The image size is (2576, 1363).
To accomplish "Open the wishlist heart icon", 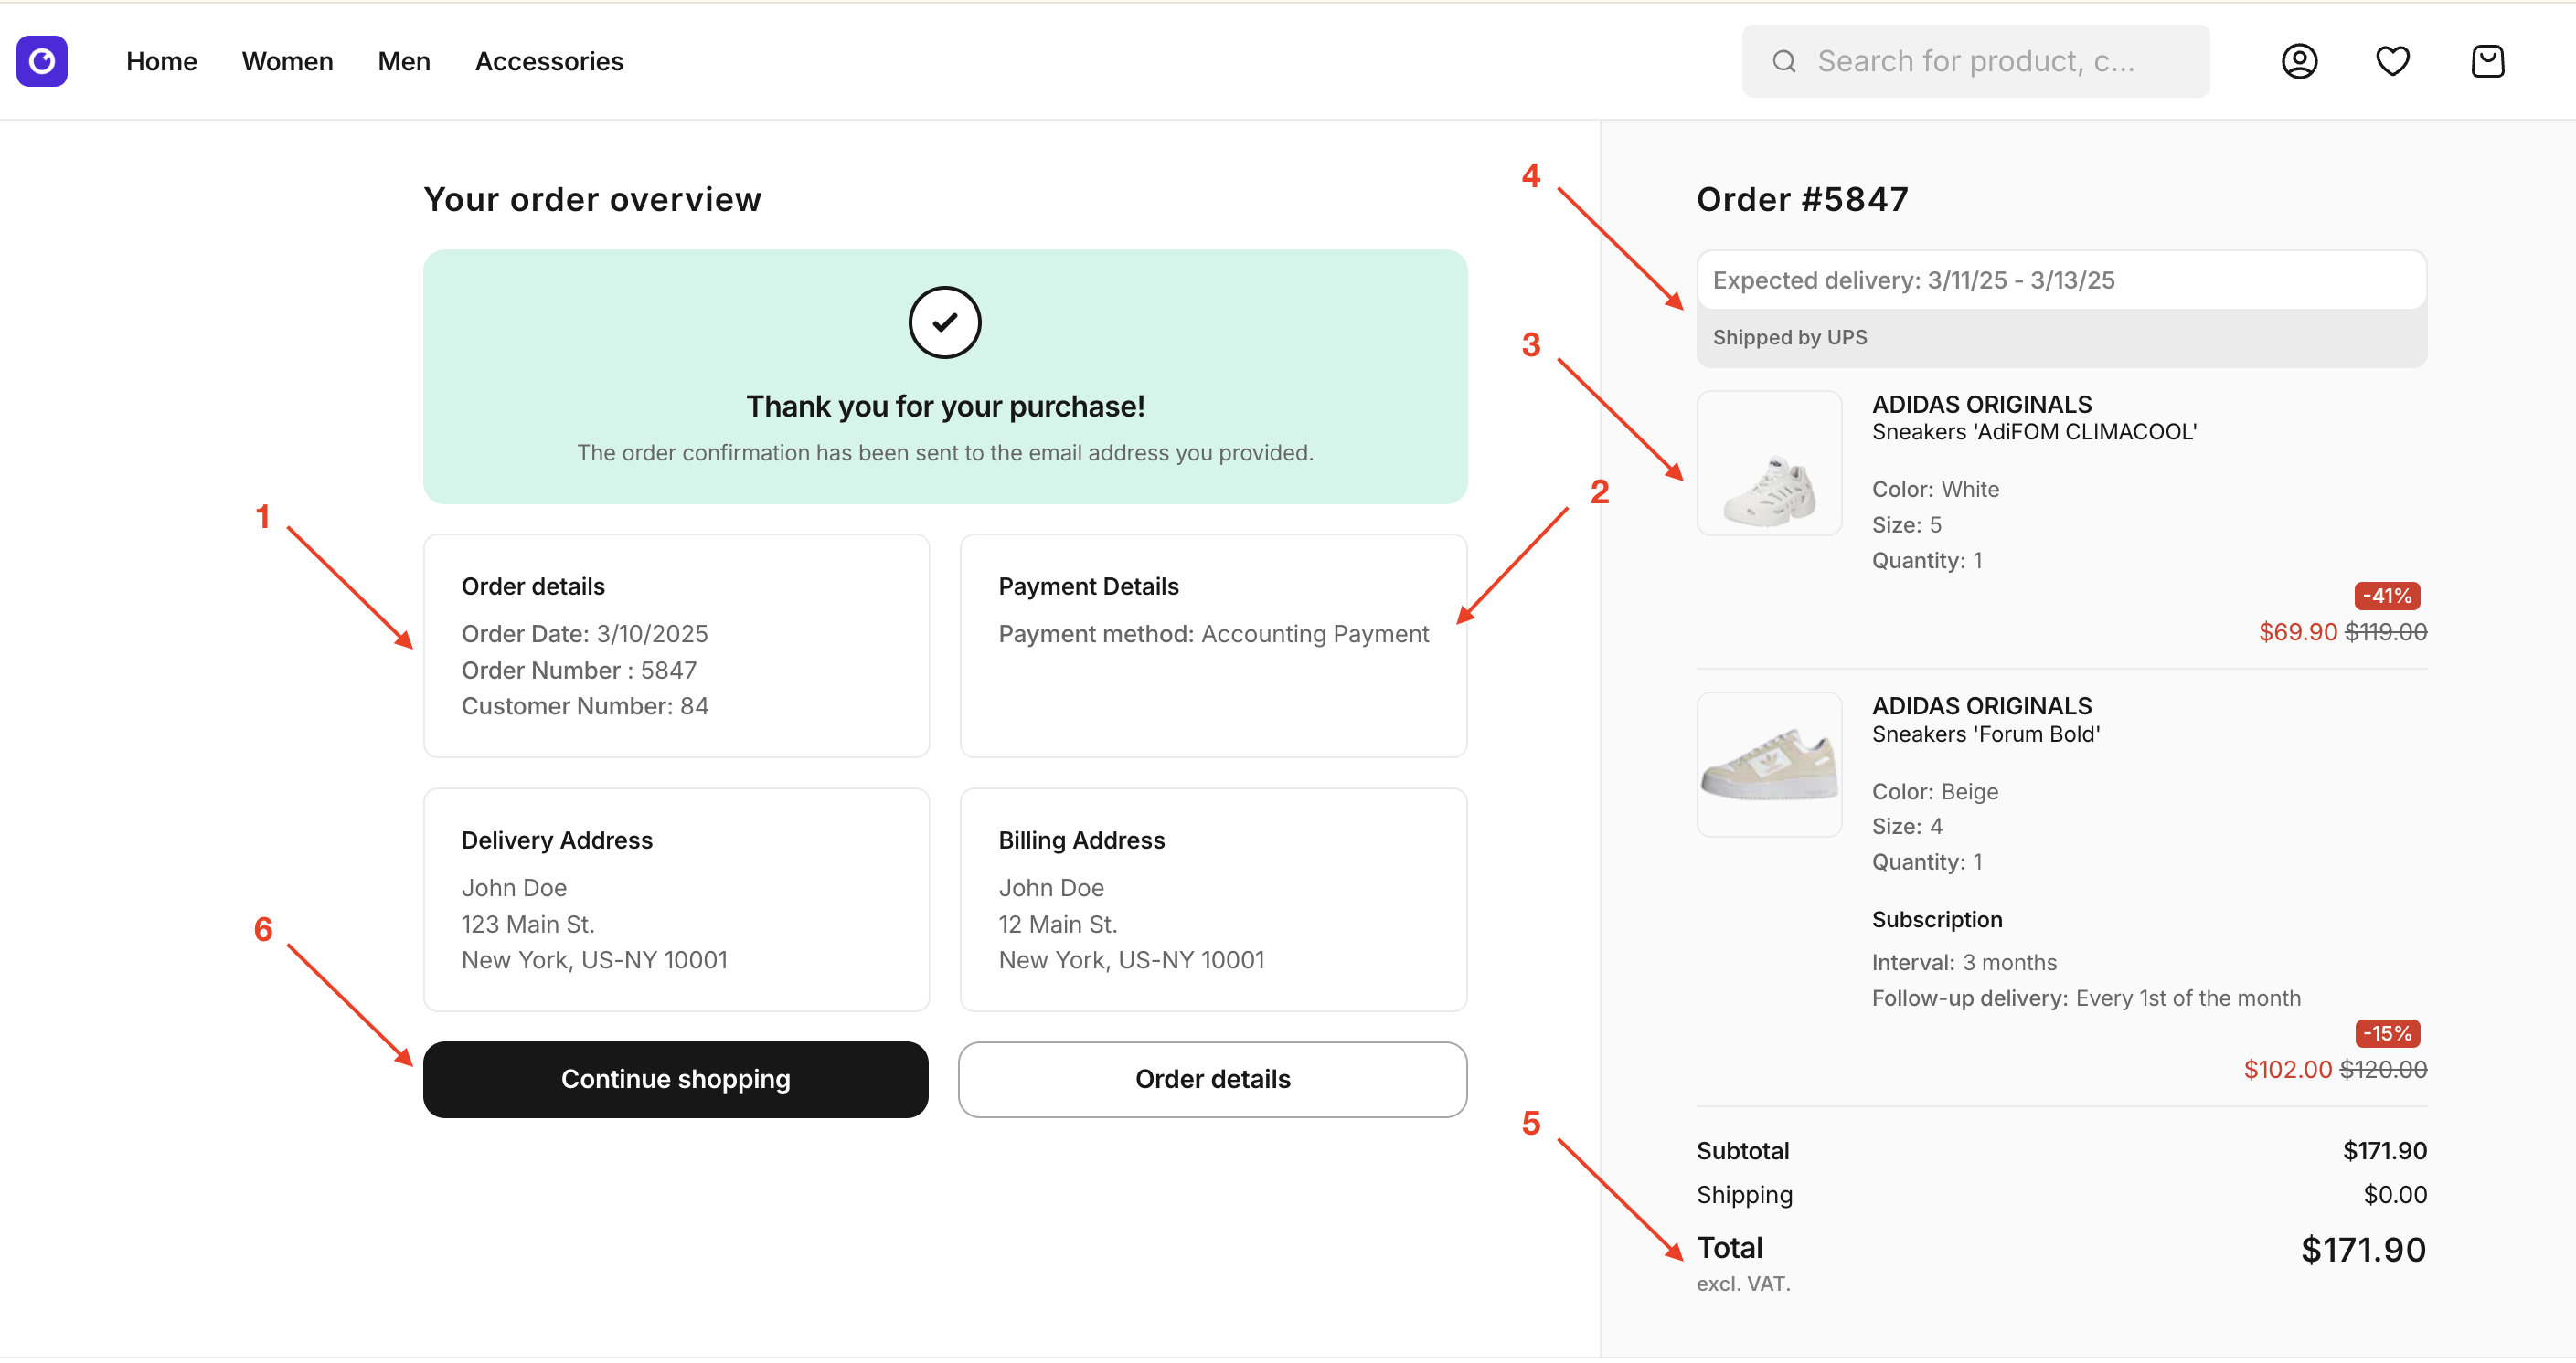I will (2392, 61).
